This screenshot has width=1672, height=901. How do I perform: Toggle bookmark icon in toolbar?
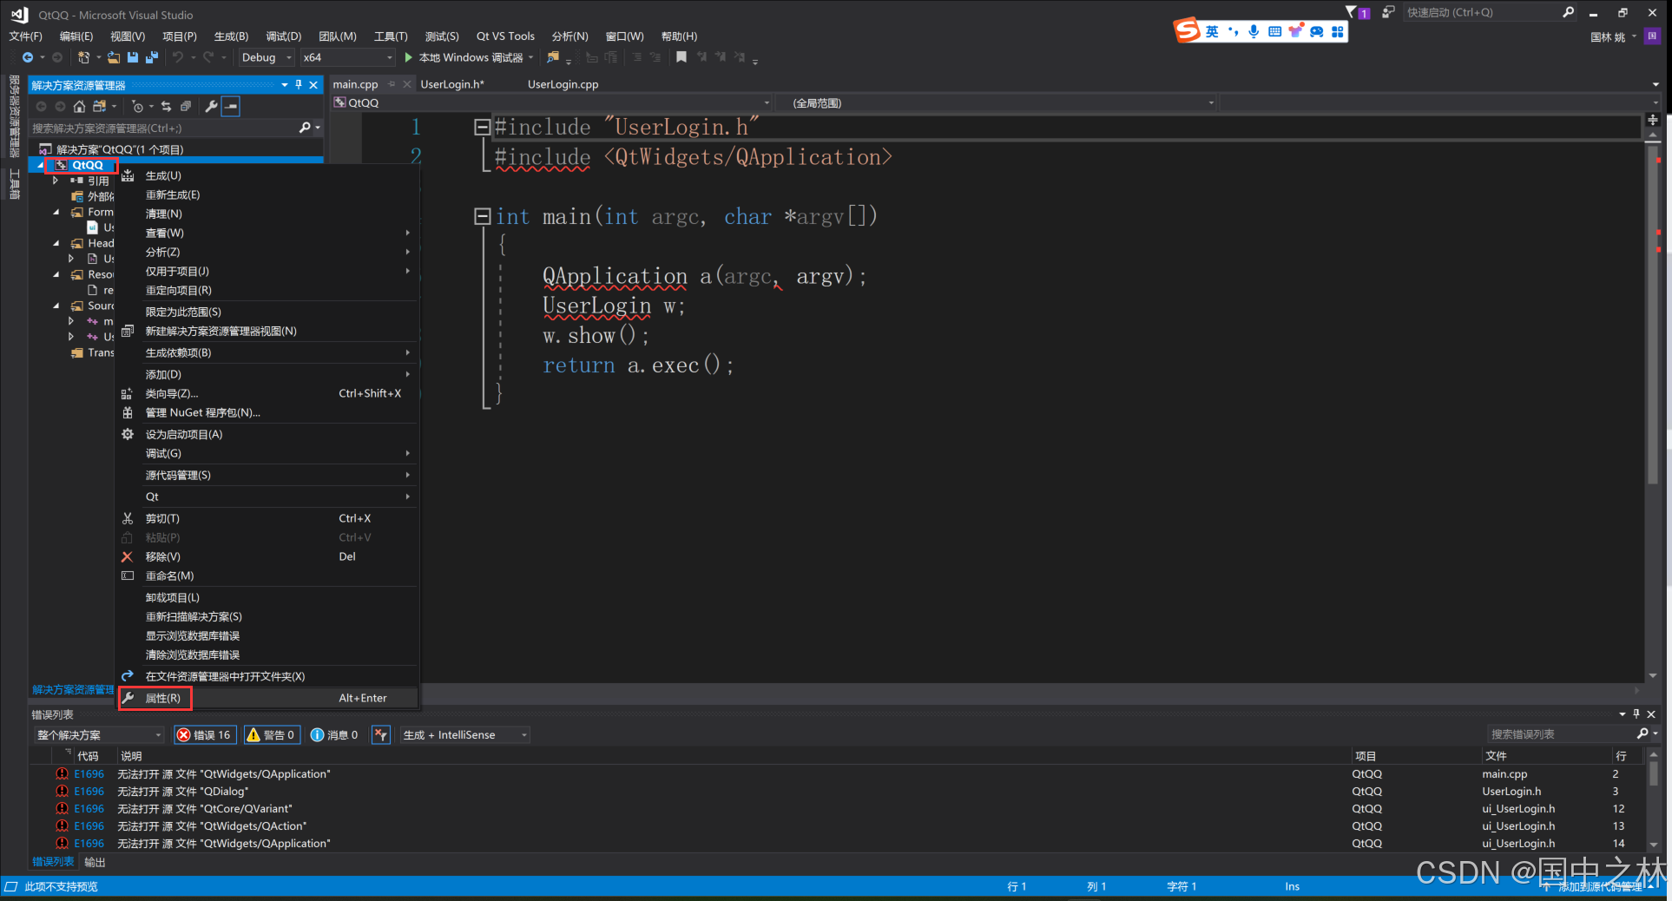click(x=681, y=57)
